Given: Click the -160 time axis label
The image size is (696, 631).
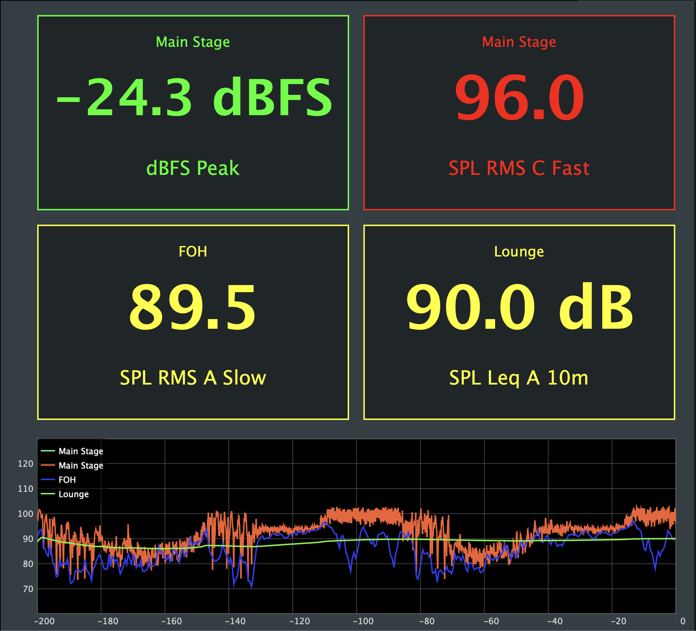Looking at the screenshot, I should click(172, 621).
